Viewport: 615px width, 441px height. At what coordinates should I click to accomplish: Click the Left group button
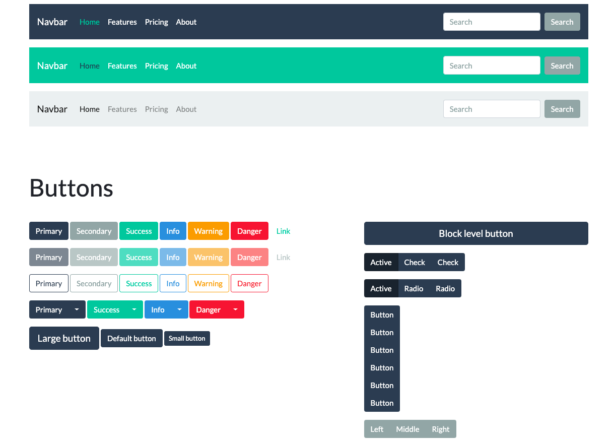tap(377, 429)
